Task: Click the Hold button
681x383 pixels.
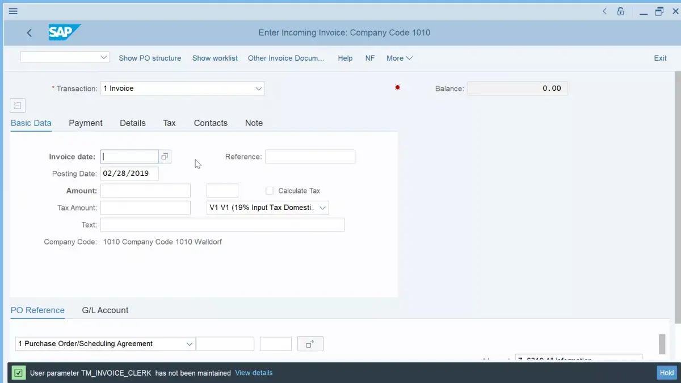Action: [x=667, y=373]
